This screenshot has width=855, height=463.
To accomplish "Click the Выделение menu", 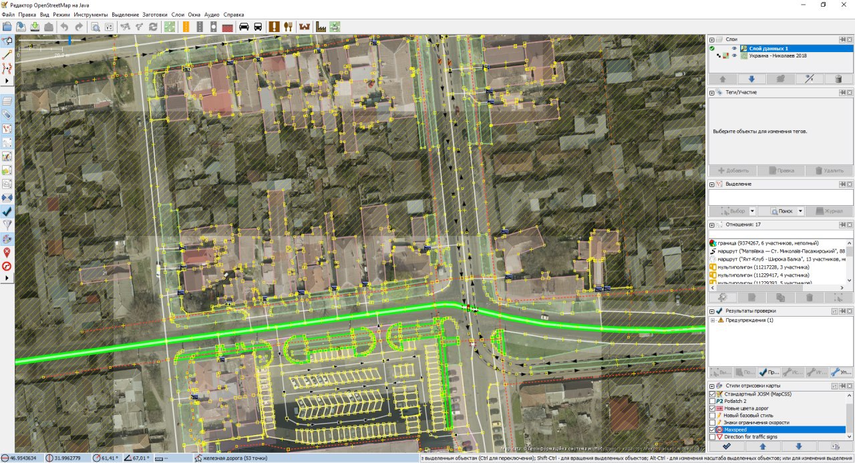I will pos(126,14).
